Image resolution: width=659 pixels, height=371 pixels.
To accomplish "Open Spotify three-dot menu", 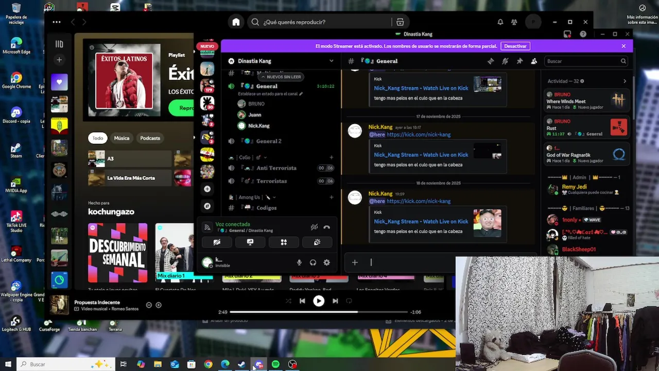I will (x=57, y=22).
